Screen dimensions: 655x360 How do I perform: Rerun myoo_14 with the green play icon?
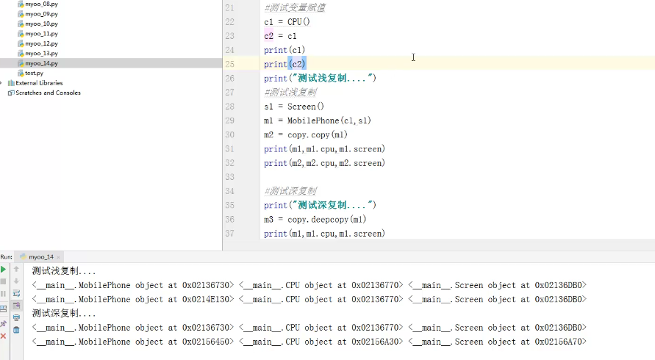[x=4, y=270]
